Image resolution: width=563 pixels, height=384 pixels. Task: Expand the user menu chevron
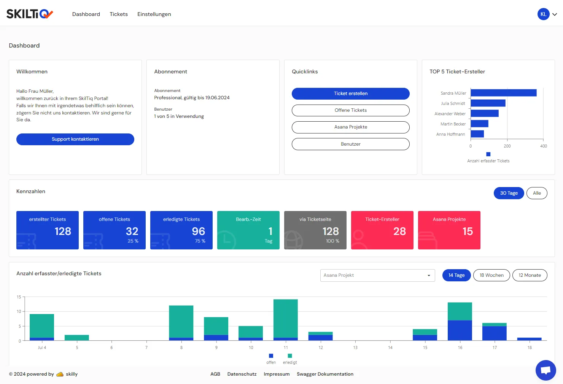(x=555, y=14)
